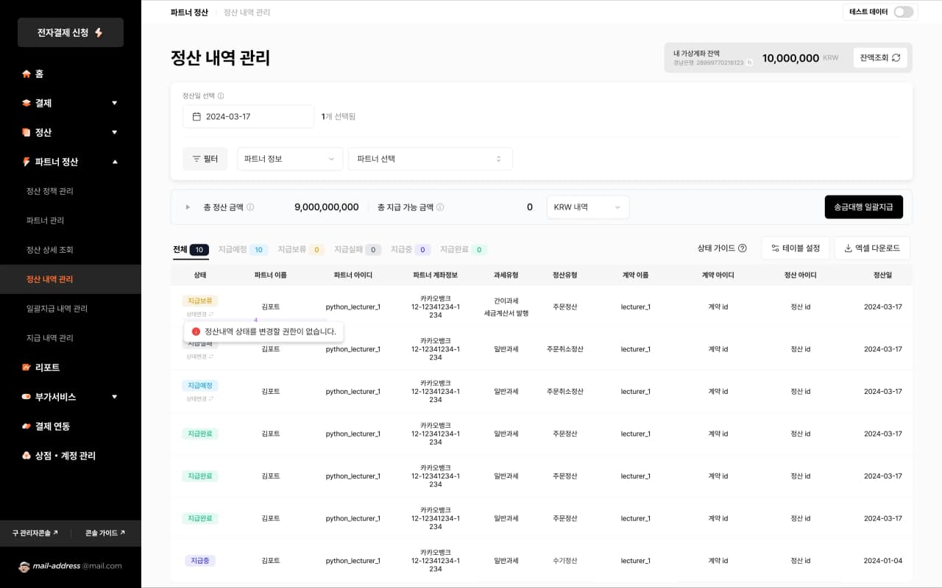Click the help icon beside 상태 가이드
Screen dimensions: 942x588
pyautogui.click(x=743, y=248)
